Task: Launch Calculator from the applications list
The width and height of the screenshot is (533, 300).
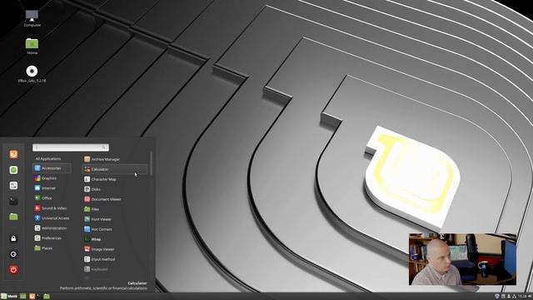Action: [115, 169]
